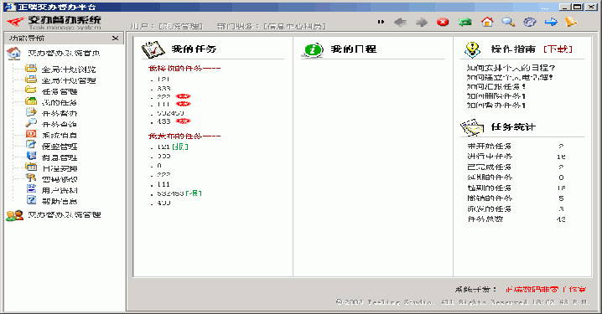
Task: Open search with magnifier toolbar icon
Action: 508,22
